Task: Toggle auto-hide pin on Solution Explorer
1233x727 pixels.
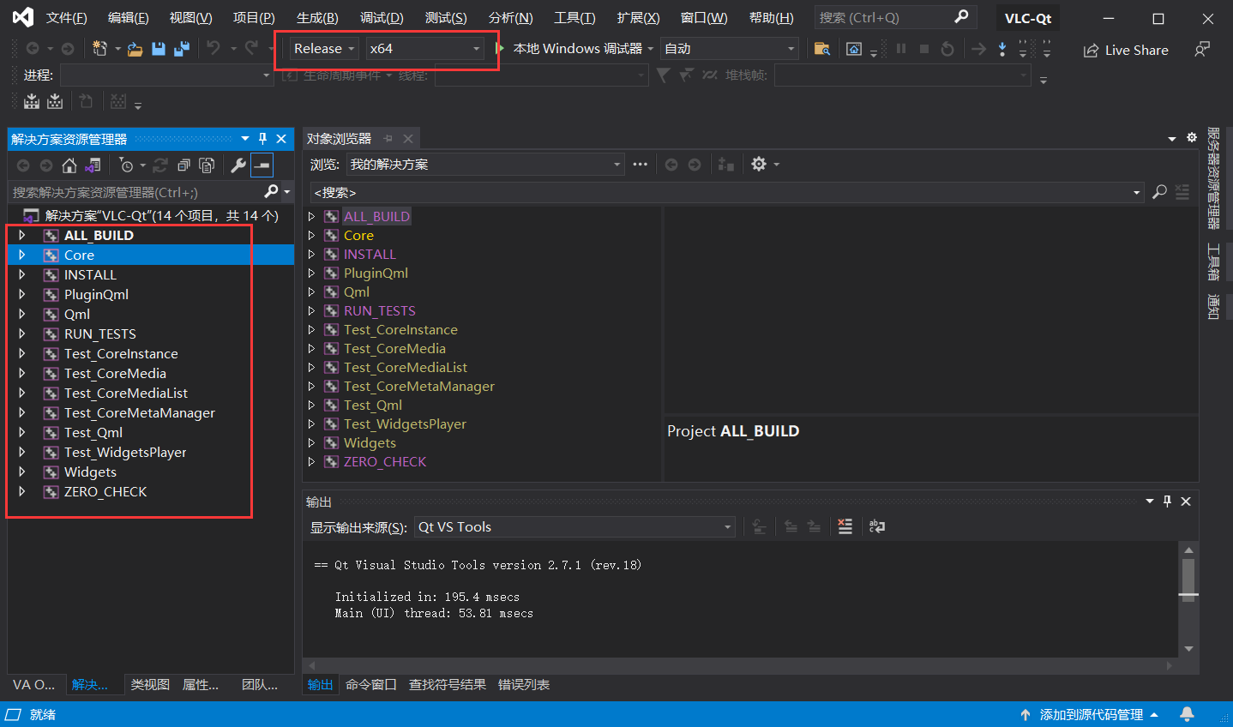Action: coord(264,138)
